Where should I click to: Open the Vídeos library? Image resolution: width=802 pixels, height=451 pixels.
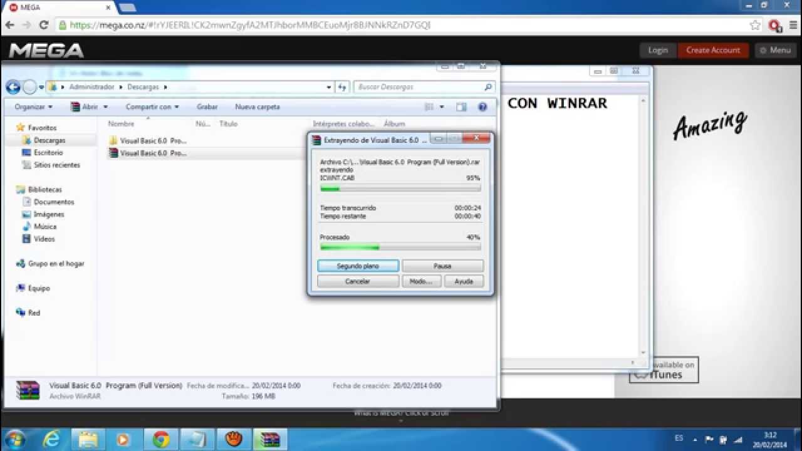coord(38,239)
